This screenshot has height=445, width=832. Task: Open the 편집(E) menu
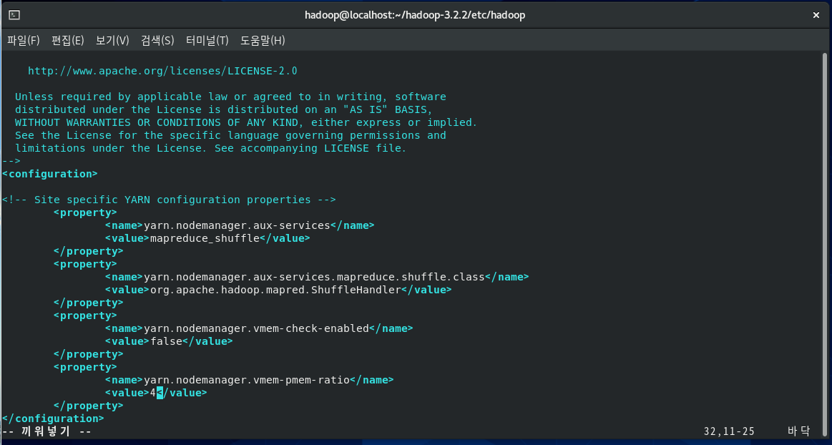(67, 40)
